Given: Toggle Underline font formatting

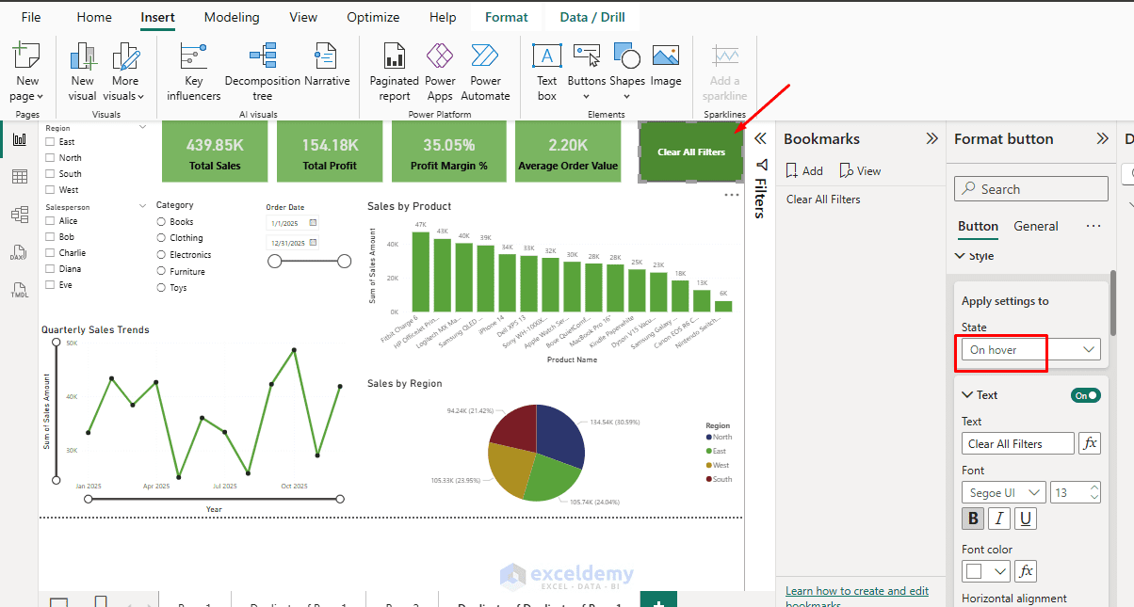Looking at the screenshot, I should (1026, 519).
